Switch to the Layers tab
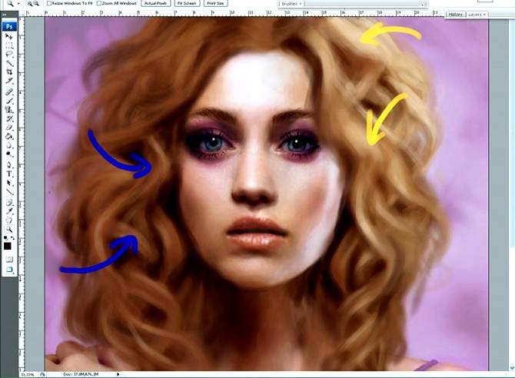The image size is (515, 378). point(476,14)
